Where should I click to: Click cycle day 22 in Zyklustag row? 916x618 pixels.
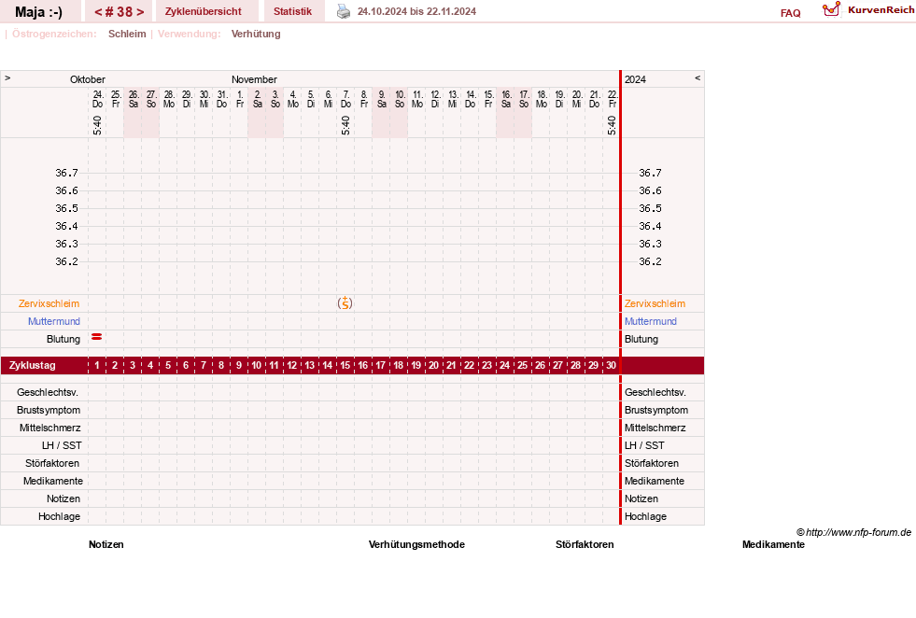coord(469,365)
